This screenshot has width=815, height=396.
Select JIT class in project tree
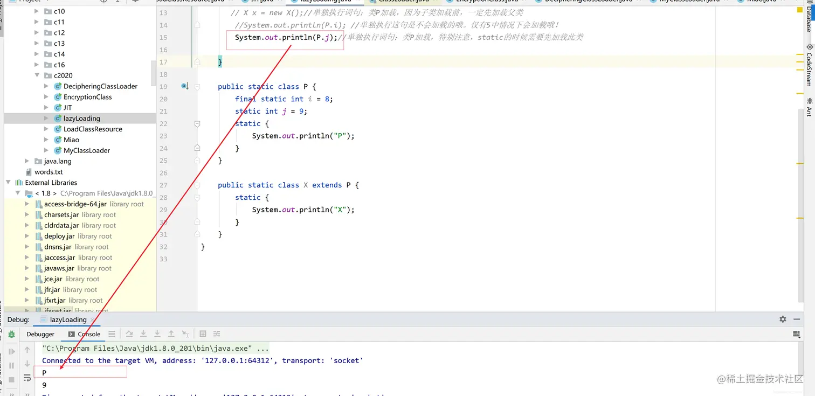67,108
